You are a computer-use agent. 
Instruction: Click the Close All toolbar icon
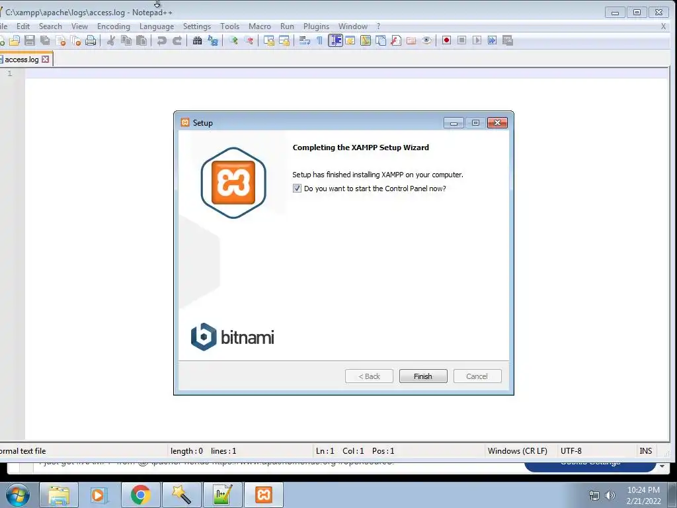75,40
